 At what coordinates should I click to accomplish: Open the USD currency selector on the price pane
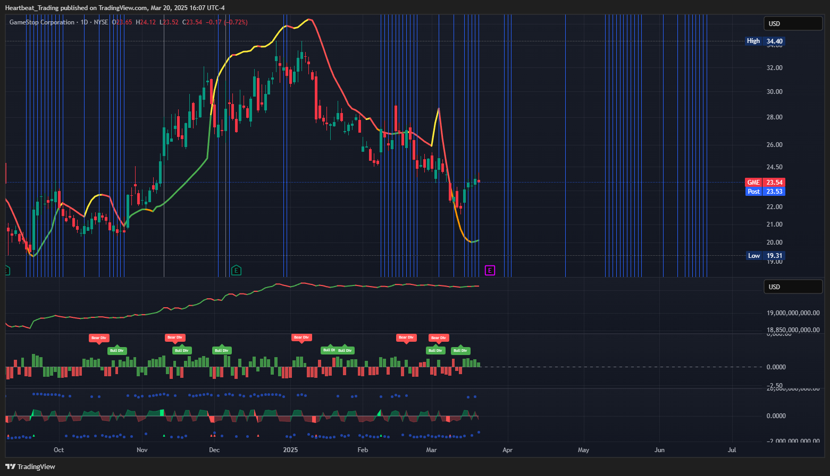793,23
